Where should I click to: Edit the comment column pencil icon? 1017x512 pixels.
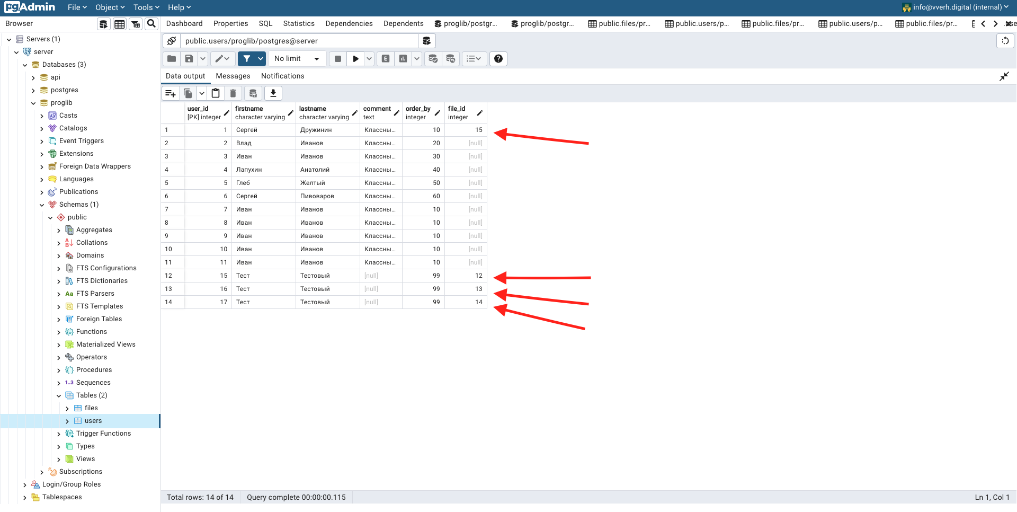click(396, 113)
